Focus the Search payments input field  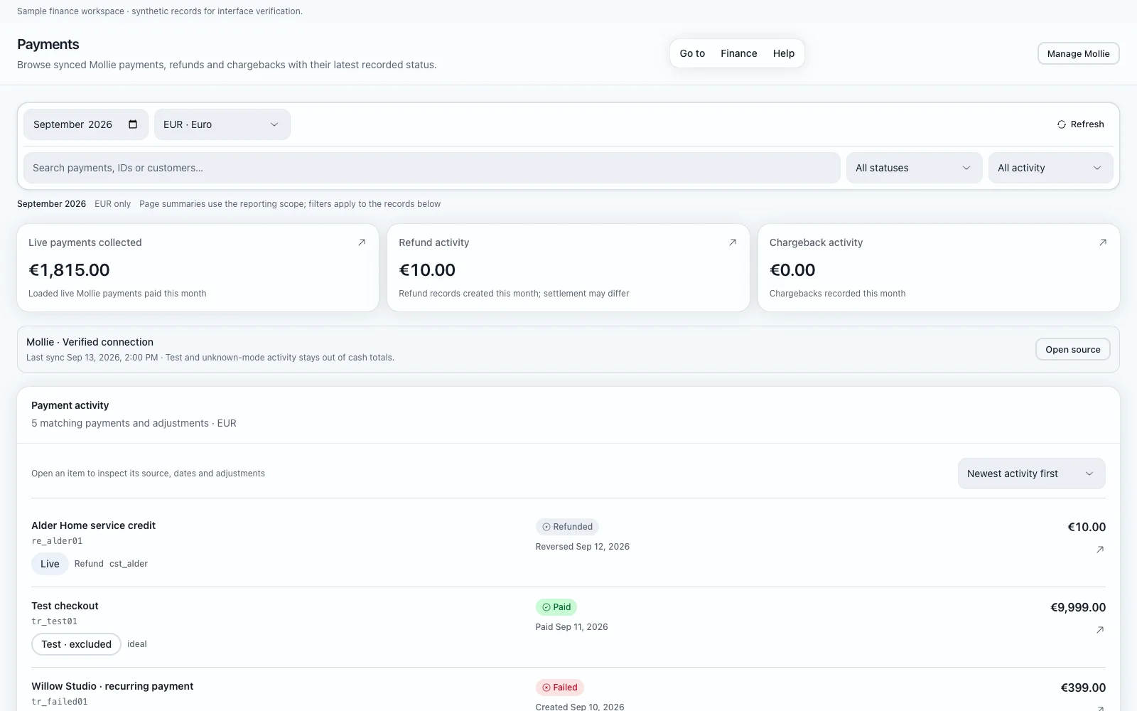[432, 168]
